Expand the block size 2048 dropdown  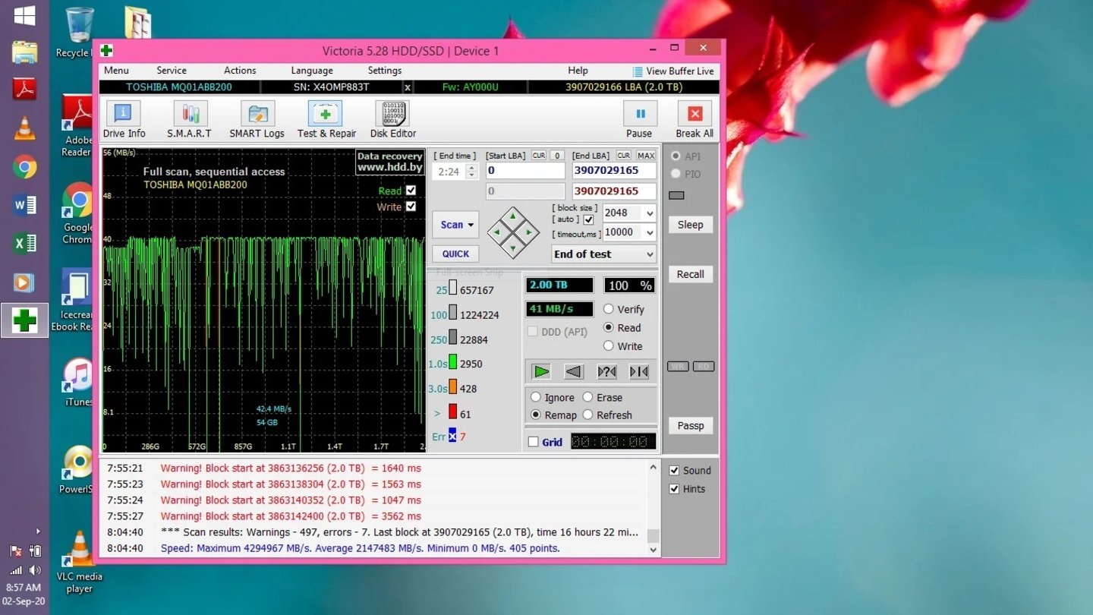649,213
